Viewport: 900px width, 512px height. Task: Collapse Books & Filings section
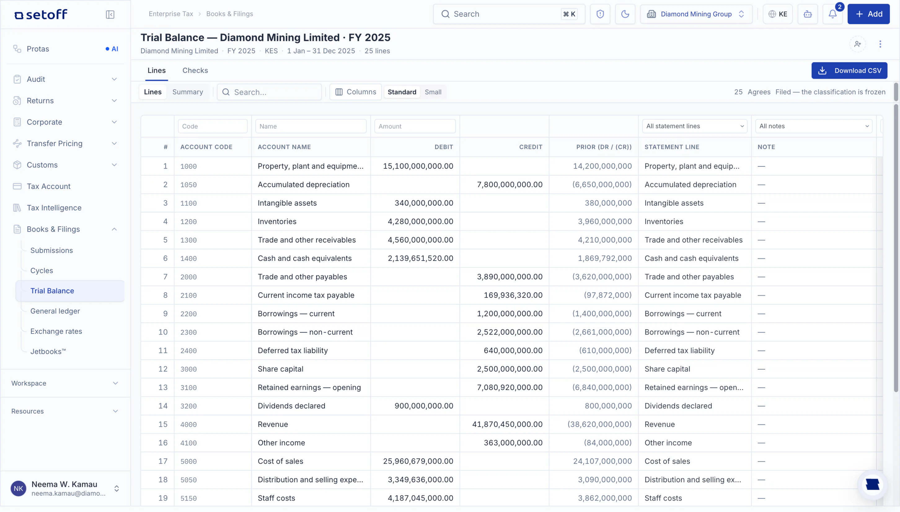[65, 229]
